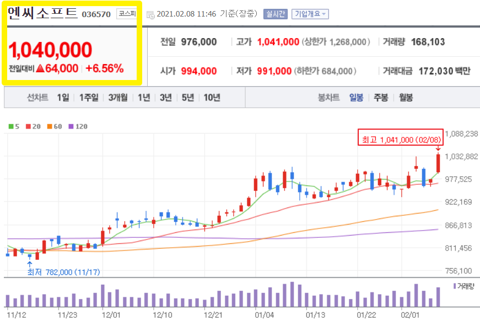Click the trading volume 168,103
The height and width of the screenshot is (325, 480).
coord(428,42)
